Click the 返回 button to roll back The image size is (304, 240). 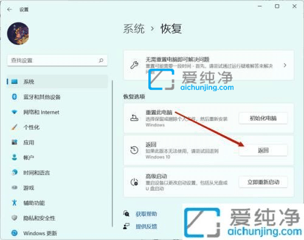point(263,150)
